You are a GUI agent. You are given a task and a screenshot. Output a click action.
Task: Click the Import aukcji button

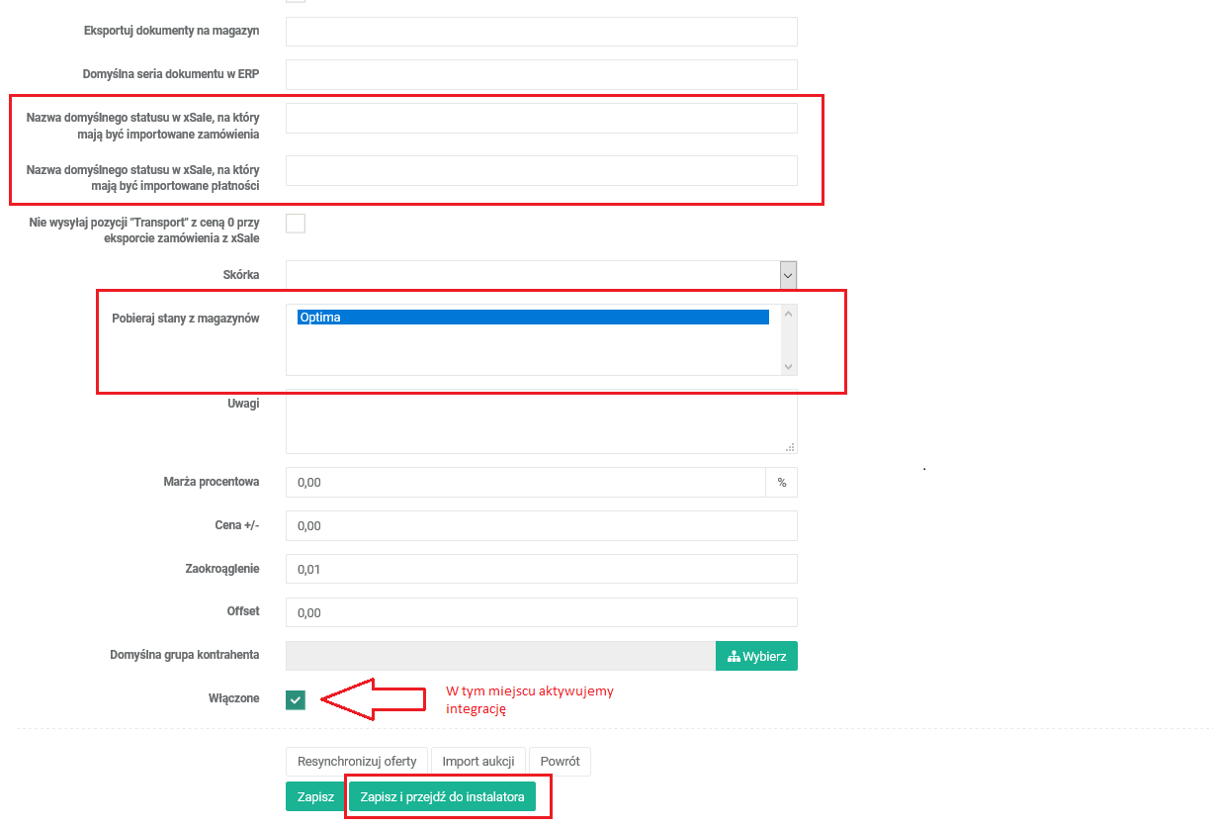[477, 762]
